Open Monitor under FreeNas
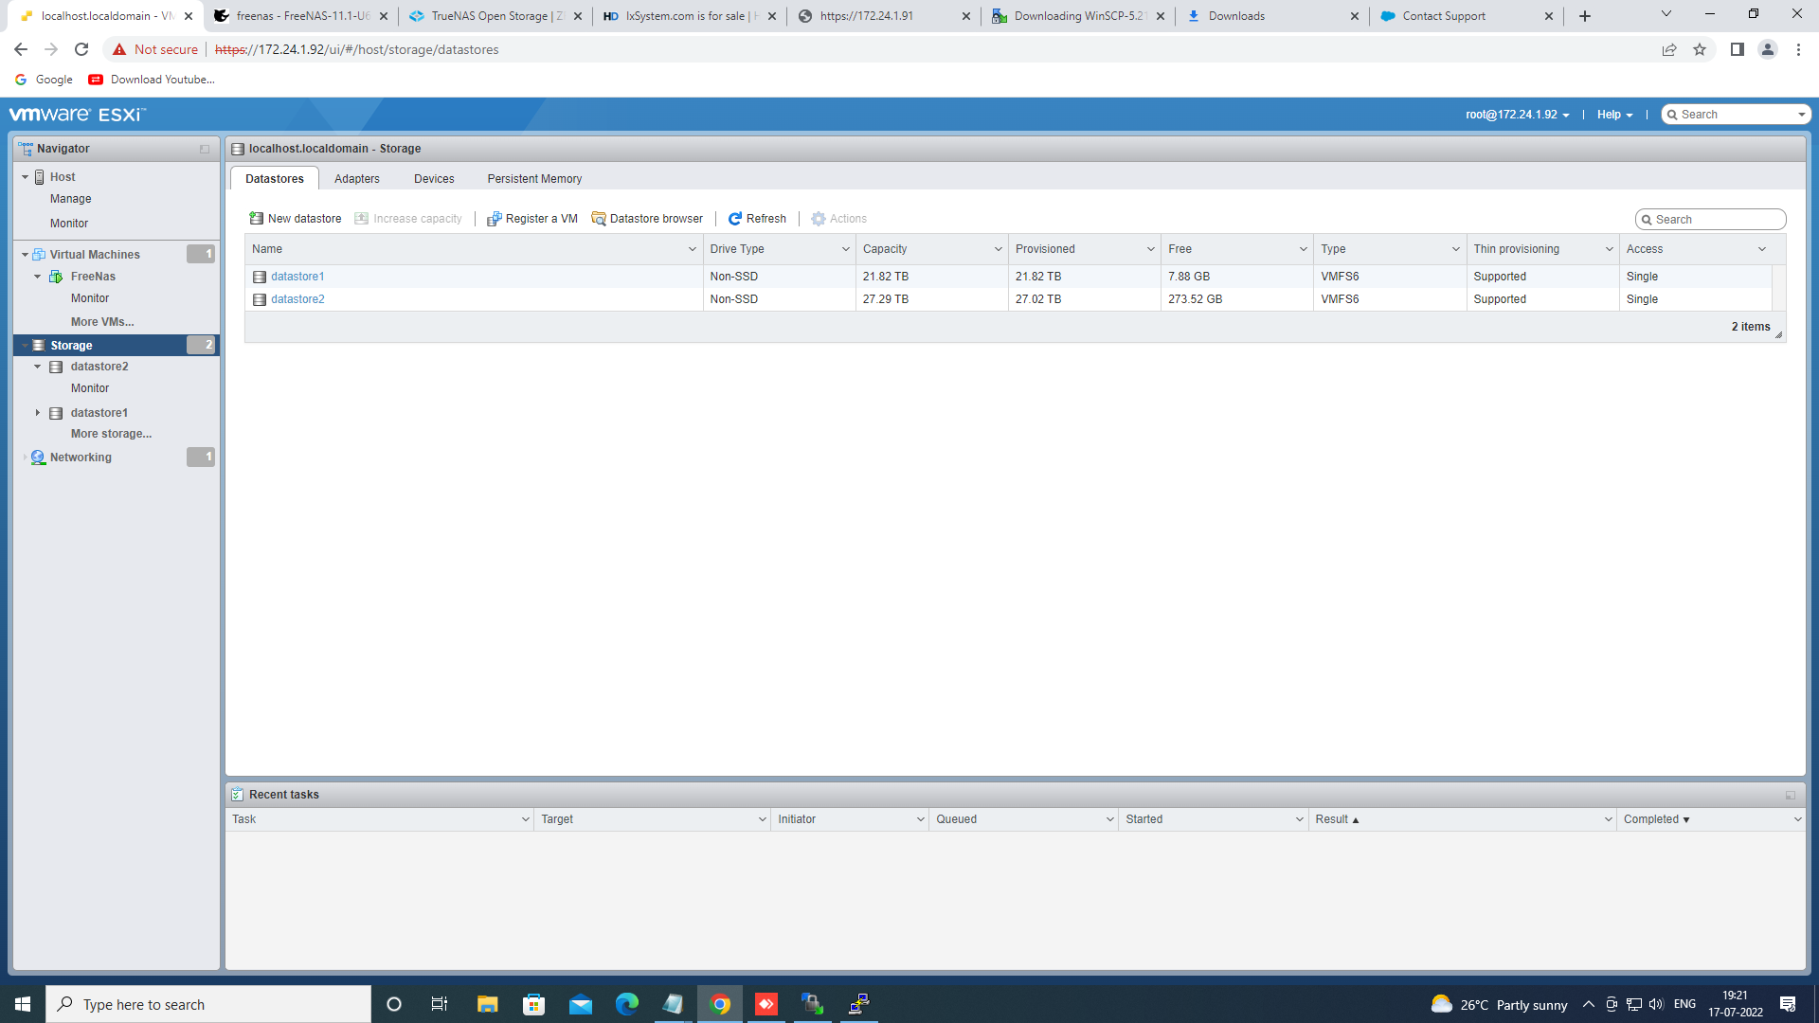 coord(90,298)
